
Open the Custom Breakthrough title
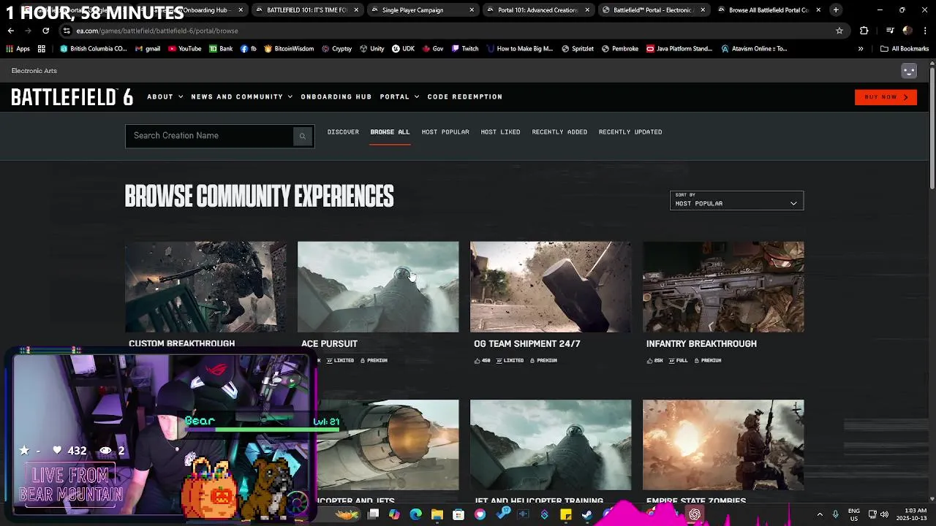(x=182, y=343)
